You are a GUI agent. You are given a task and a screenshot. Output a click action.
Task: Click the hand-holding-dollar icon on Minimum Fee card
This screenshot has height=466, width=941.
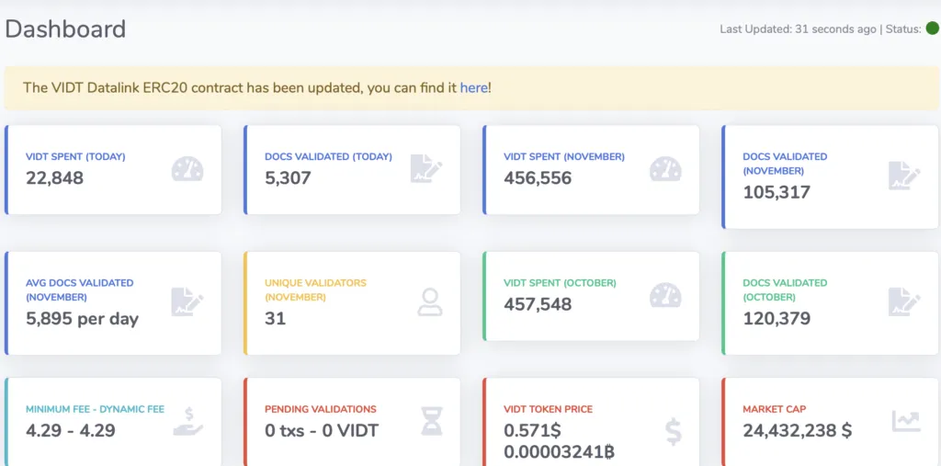click(x=188, y=422)
